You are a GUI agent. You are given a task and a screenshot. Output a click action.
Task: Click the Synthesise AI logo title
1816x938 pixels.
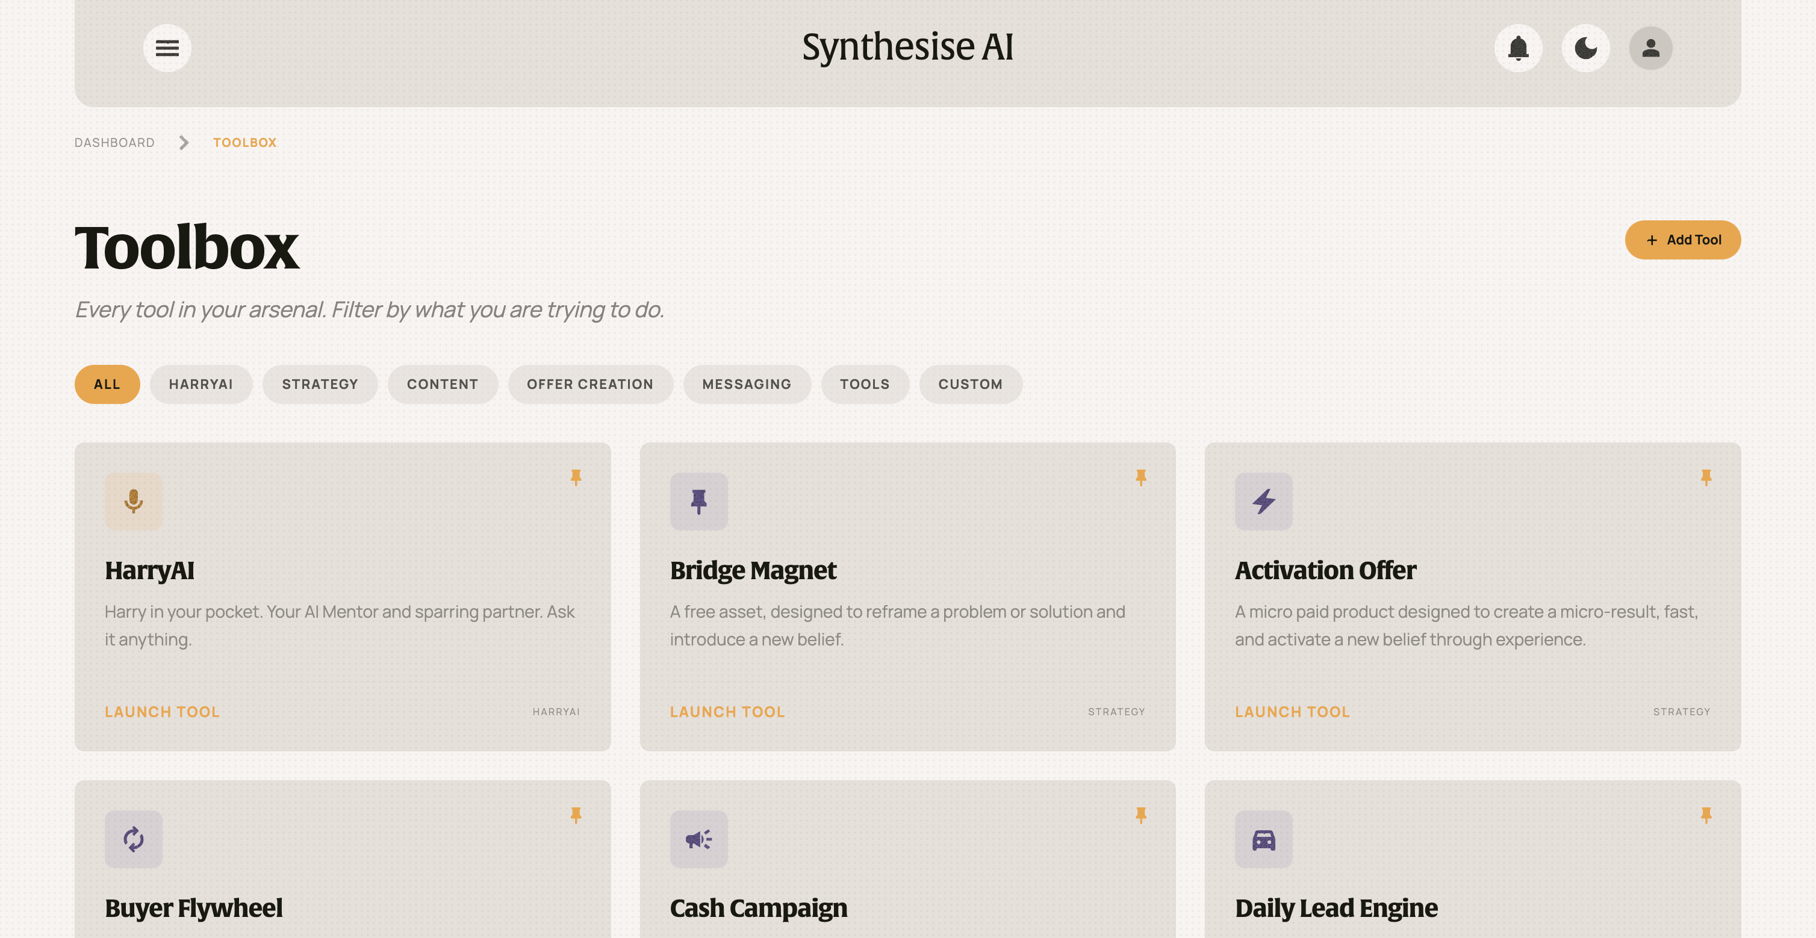click(x=907, y=47)
